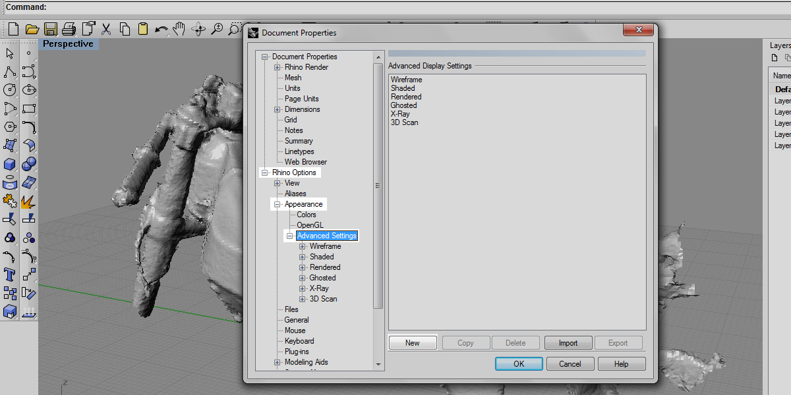Click the Open folder icon
Viewport: 791px width, 395px height.
32,29
